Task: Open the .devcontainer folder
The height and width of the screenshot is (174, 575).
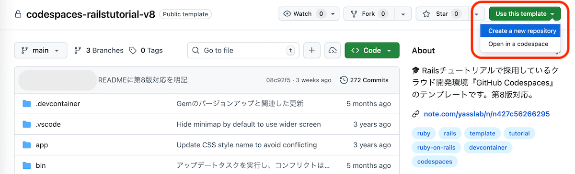Action: tap(57, 103)
